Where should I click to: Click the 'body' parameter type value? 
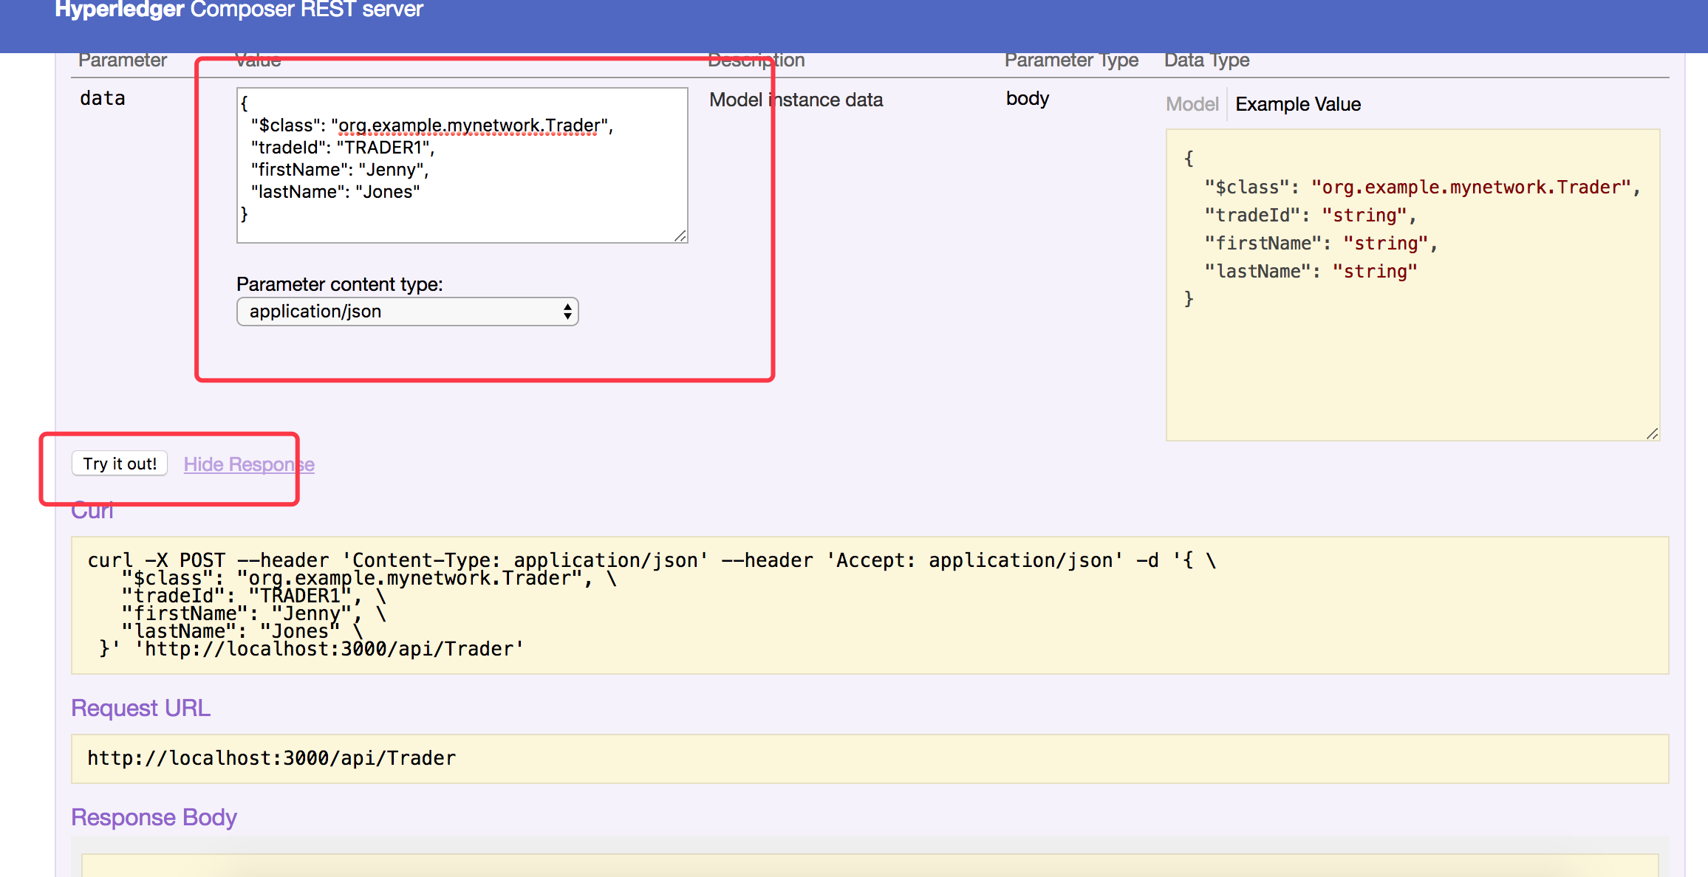(x=1028, y=99)
